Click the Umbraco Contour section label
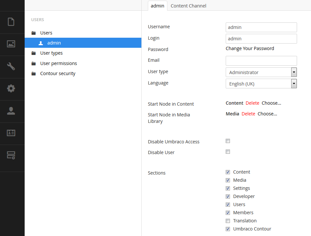The image size is (311, 236). (x=252, y=229)
